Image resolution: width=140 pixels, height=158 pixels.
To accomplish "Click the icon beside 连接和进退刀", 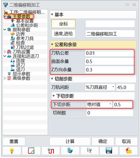I will (x=9, y=56).
